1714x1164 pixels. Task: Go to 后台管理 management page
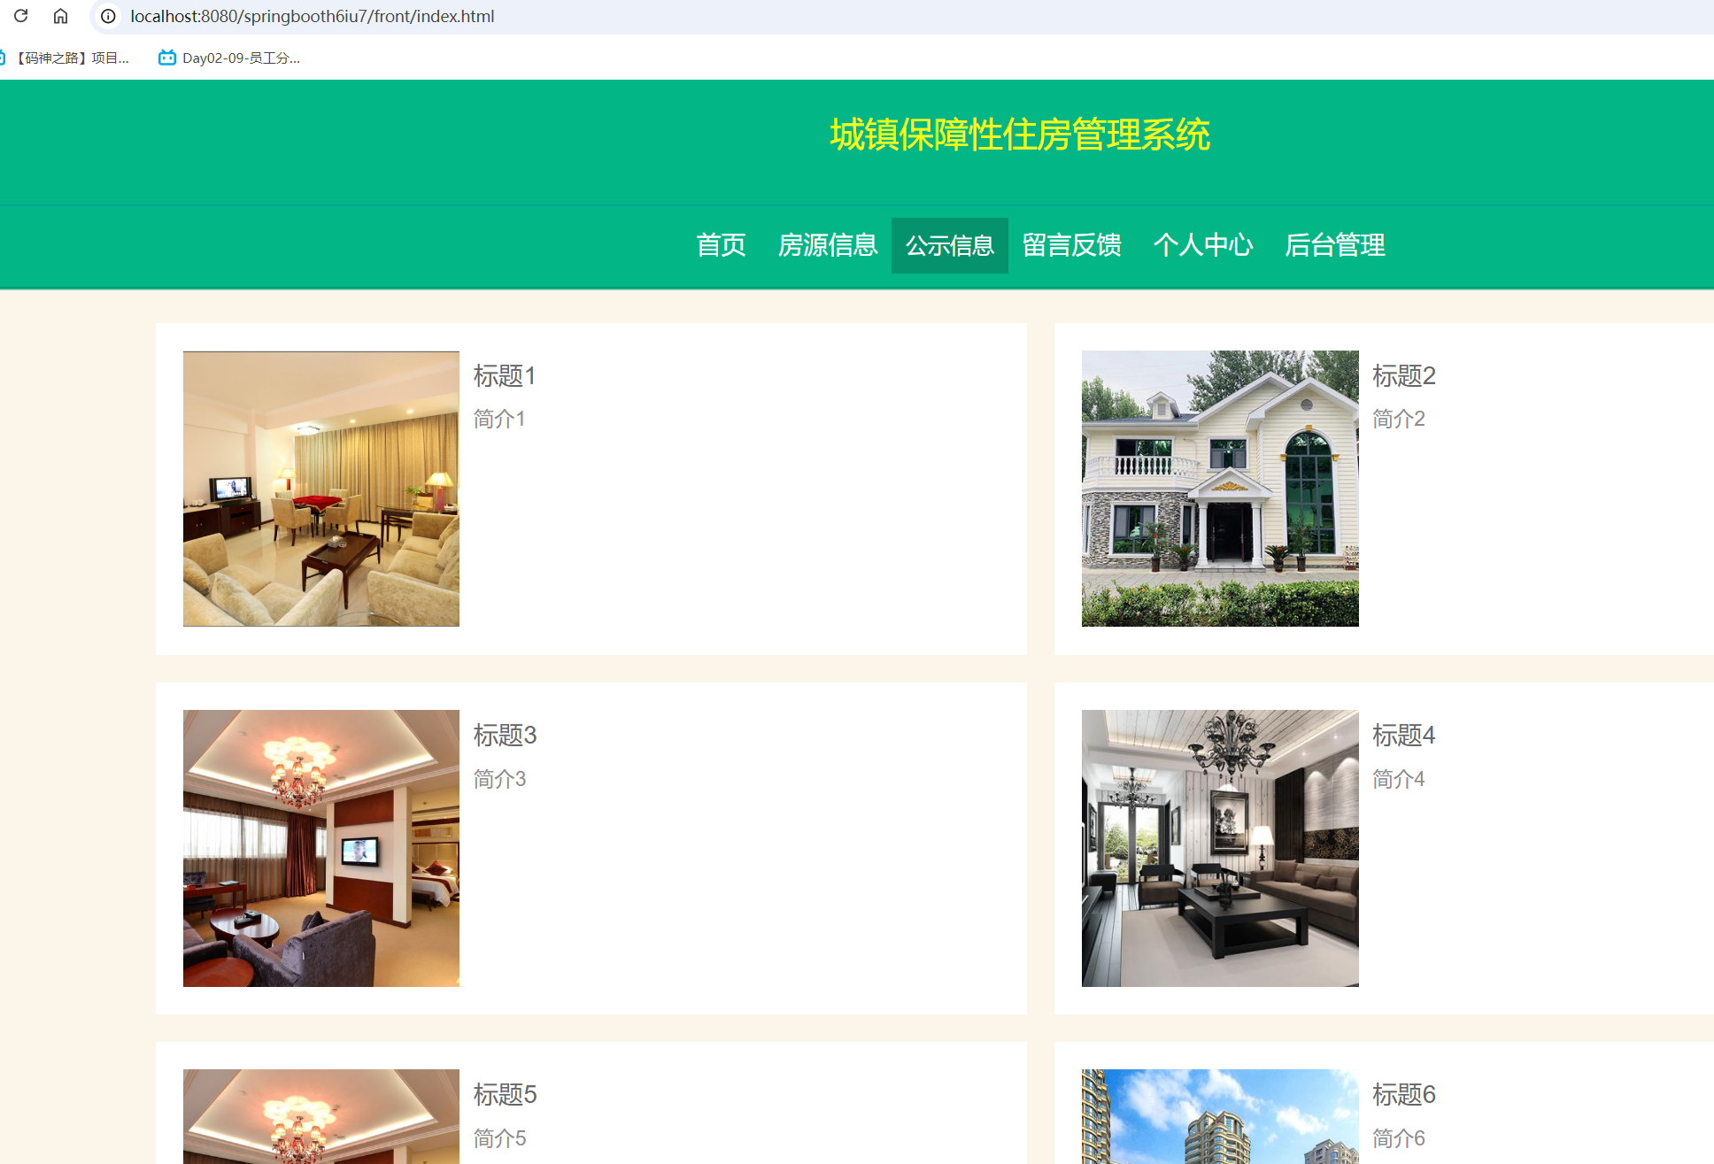[x=1336, y=245]
